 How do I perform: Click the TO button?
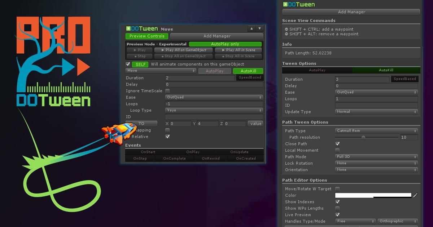coord(141,124)
